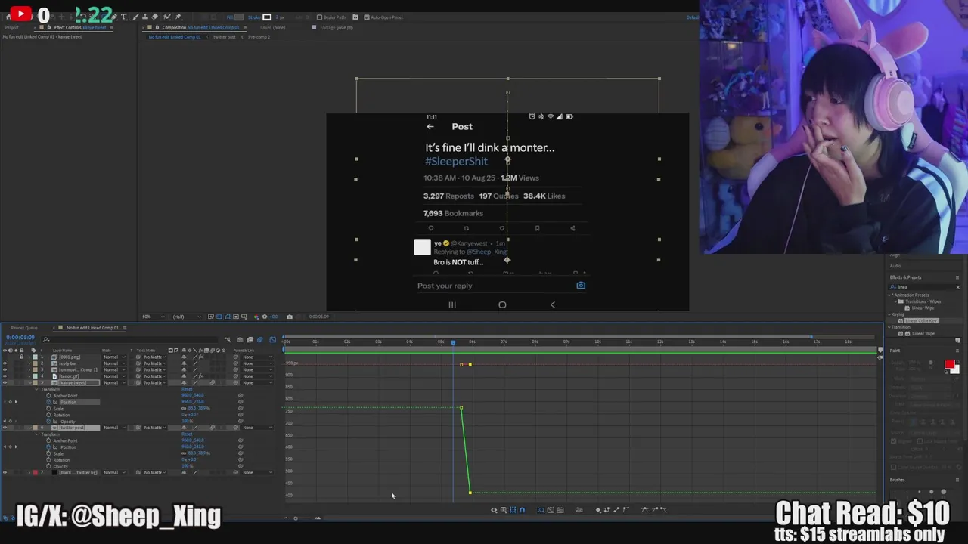This screenshot has width=968, height=544.
Task: Toggle graph editor transform box icon
Action: click(x=513, y=510)
